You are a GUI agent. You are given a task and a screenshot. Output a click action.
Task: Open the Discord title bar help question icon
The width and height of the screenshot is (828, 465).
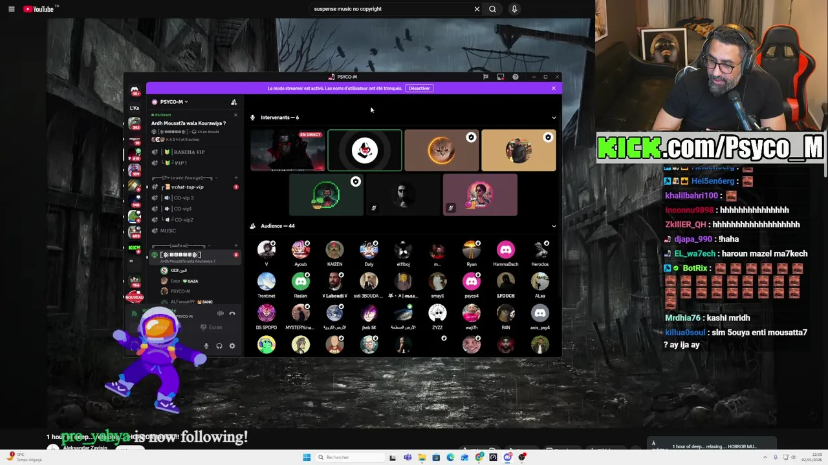[515, 77]
